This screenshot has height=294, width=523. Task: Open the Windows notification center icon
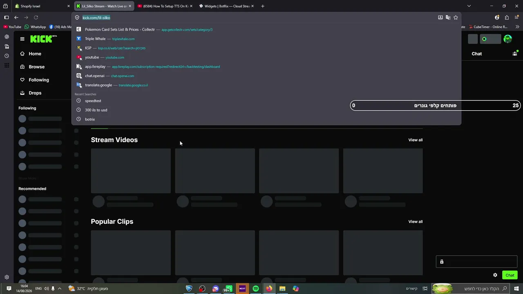tap(9, 289)
